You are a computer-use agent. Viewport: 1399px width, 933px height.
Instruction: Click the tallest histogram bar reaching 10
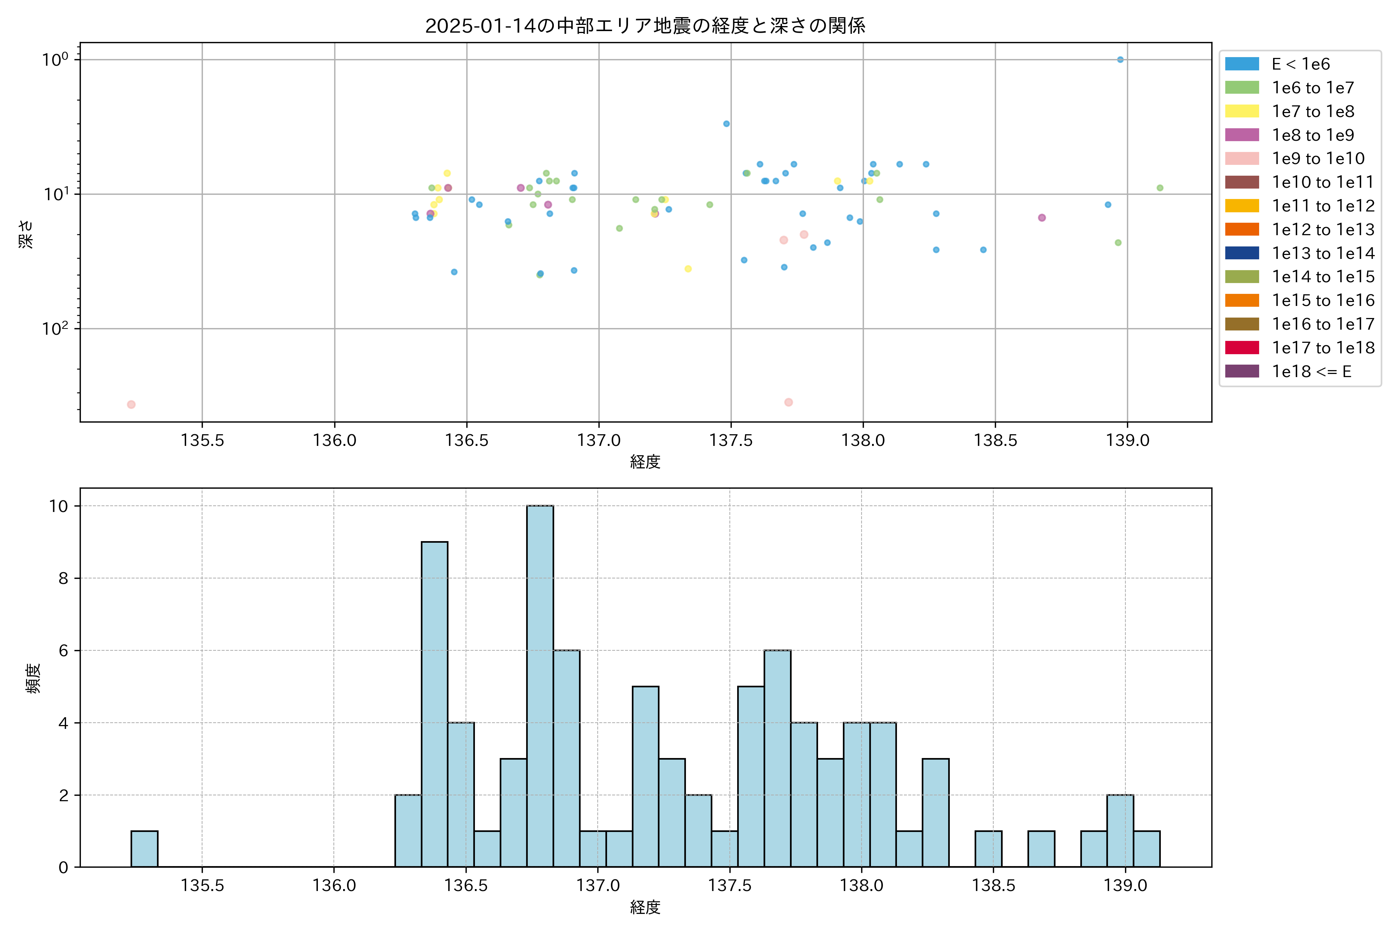point(539,685)
